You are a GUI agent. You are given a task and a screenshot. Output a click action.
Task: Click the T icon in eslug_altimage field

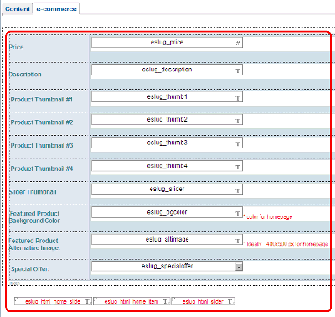tap(238, 241)
